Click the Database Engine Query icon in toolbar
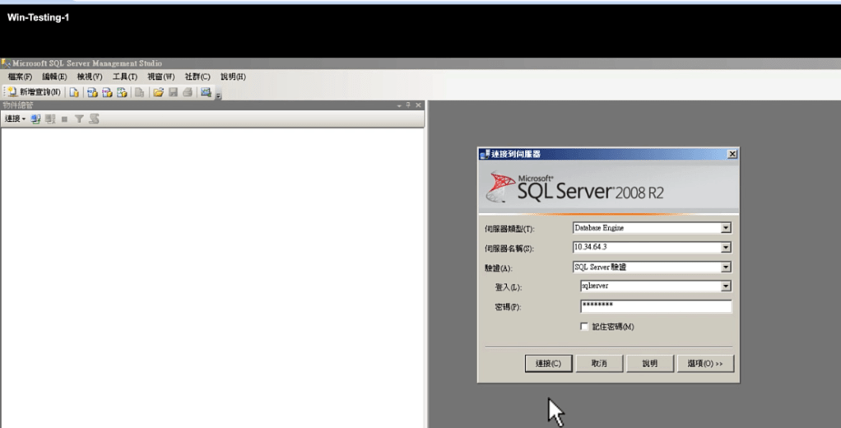Image resolution: width=841 pixels, height=428 pixels. 74,92
